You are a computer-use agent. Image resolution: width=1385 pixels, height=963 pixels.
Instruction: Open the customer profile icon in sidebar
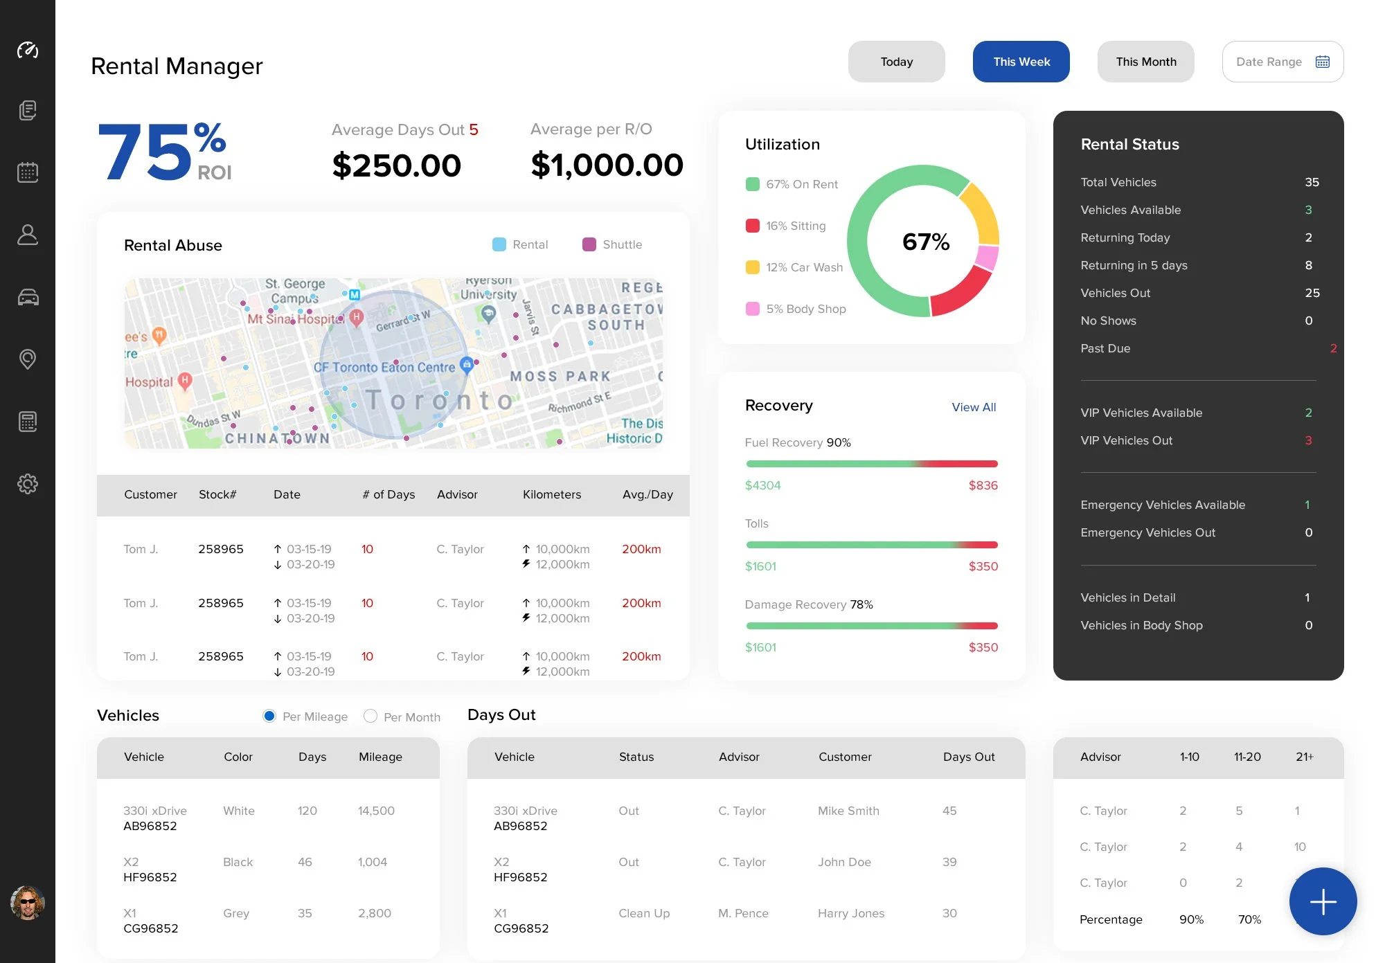(x=28, y=235)
